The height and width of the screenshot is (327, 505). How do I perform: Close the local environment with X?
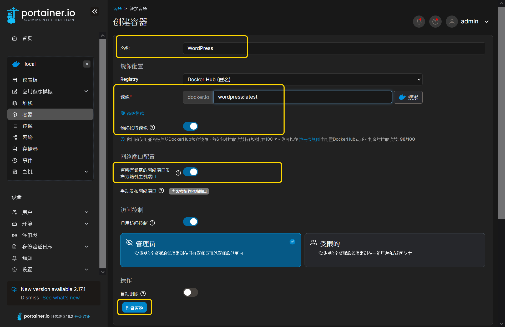pos(87,64)
